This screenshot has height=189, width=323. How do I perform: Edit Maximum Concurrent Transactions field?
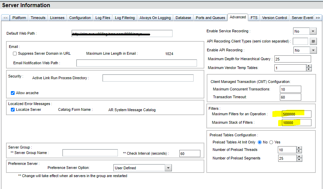coord(290,89)
